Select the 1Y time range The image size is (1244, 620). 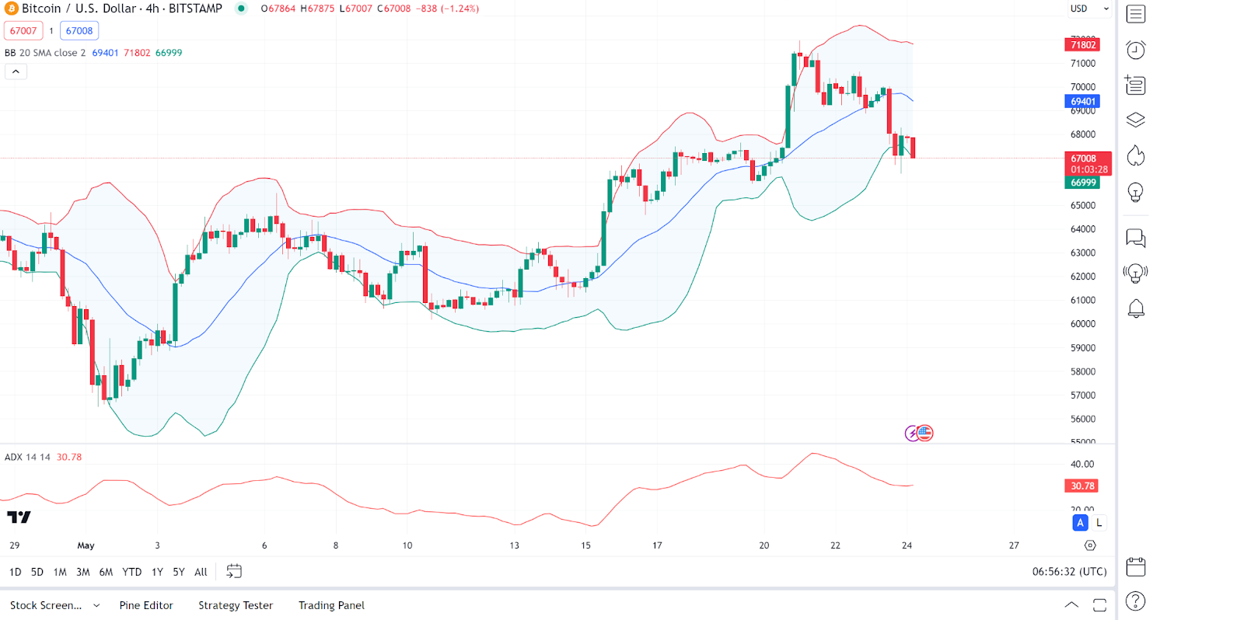tap(157, 572)
